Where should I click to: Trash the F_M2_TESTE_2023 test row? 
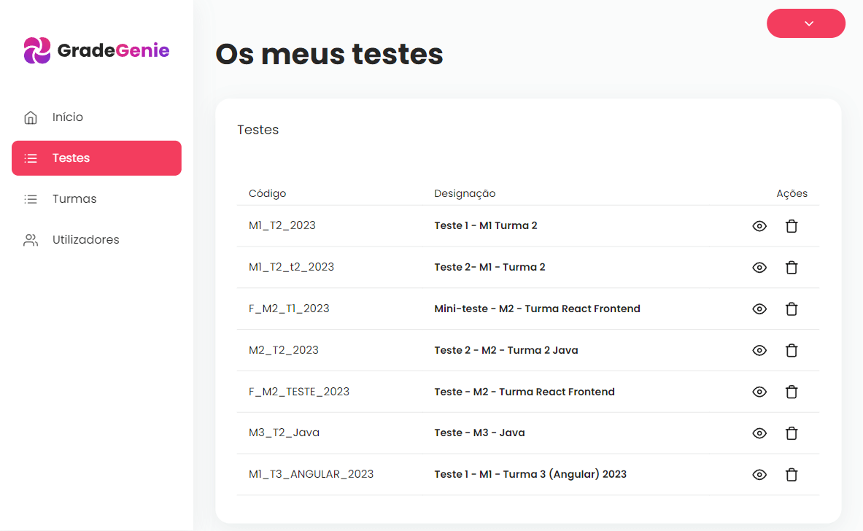click(791, 392)
